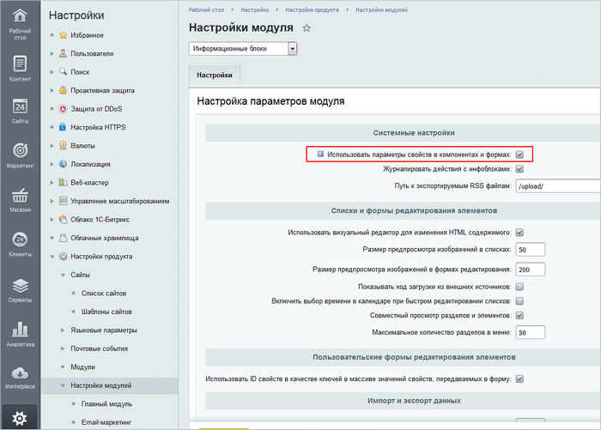Enable Совместный просмотр разделов и элементов

[x=519, y=316]
